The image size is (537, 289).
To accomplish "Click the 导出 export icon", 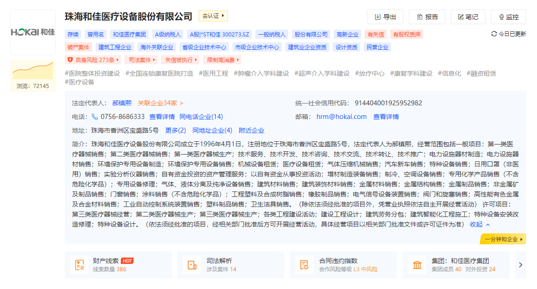I will 377,17.
